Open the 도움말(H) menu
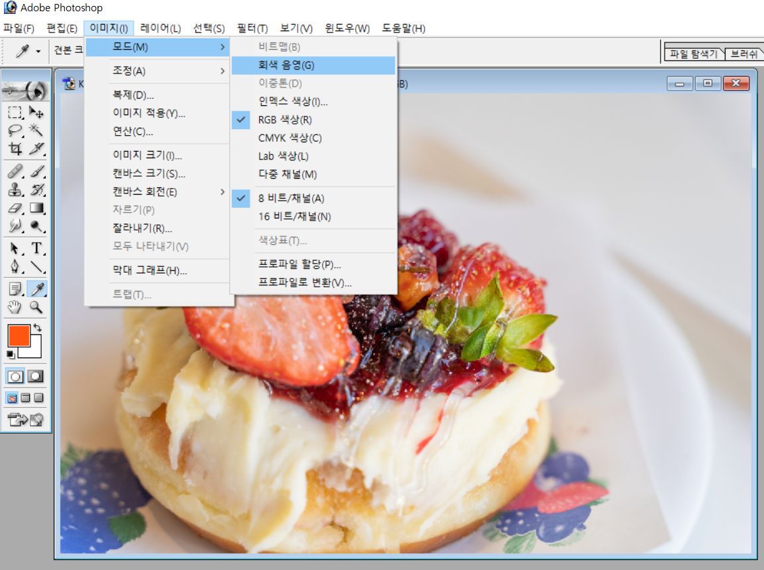 pos(404,28)
